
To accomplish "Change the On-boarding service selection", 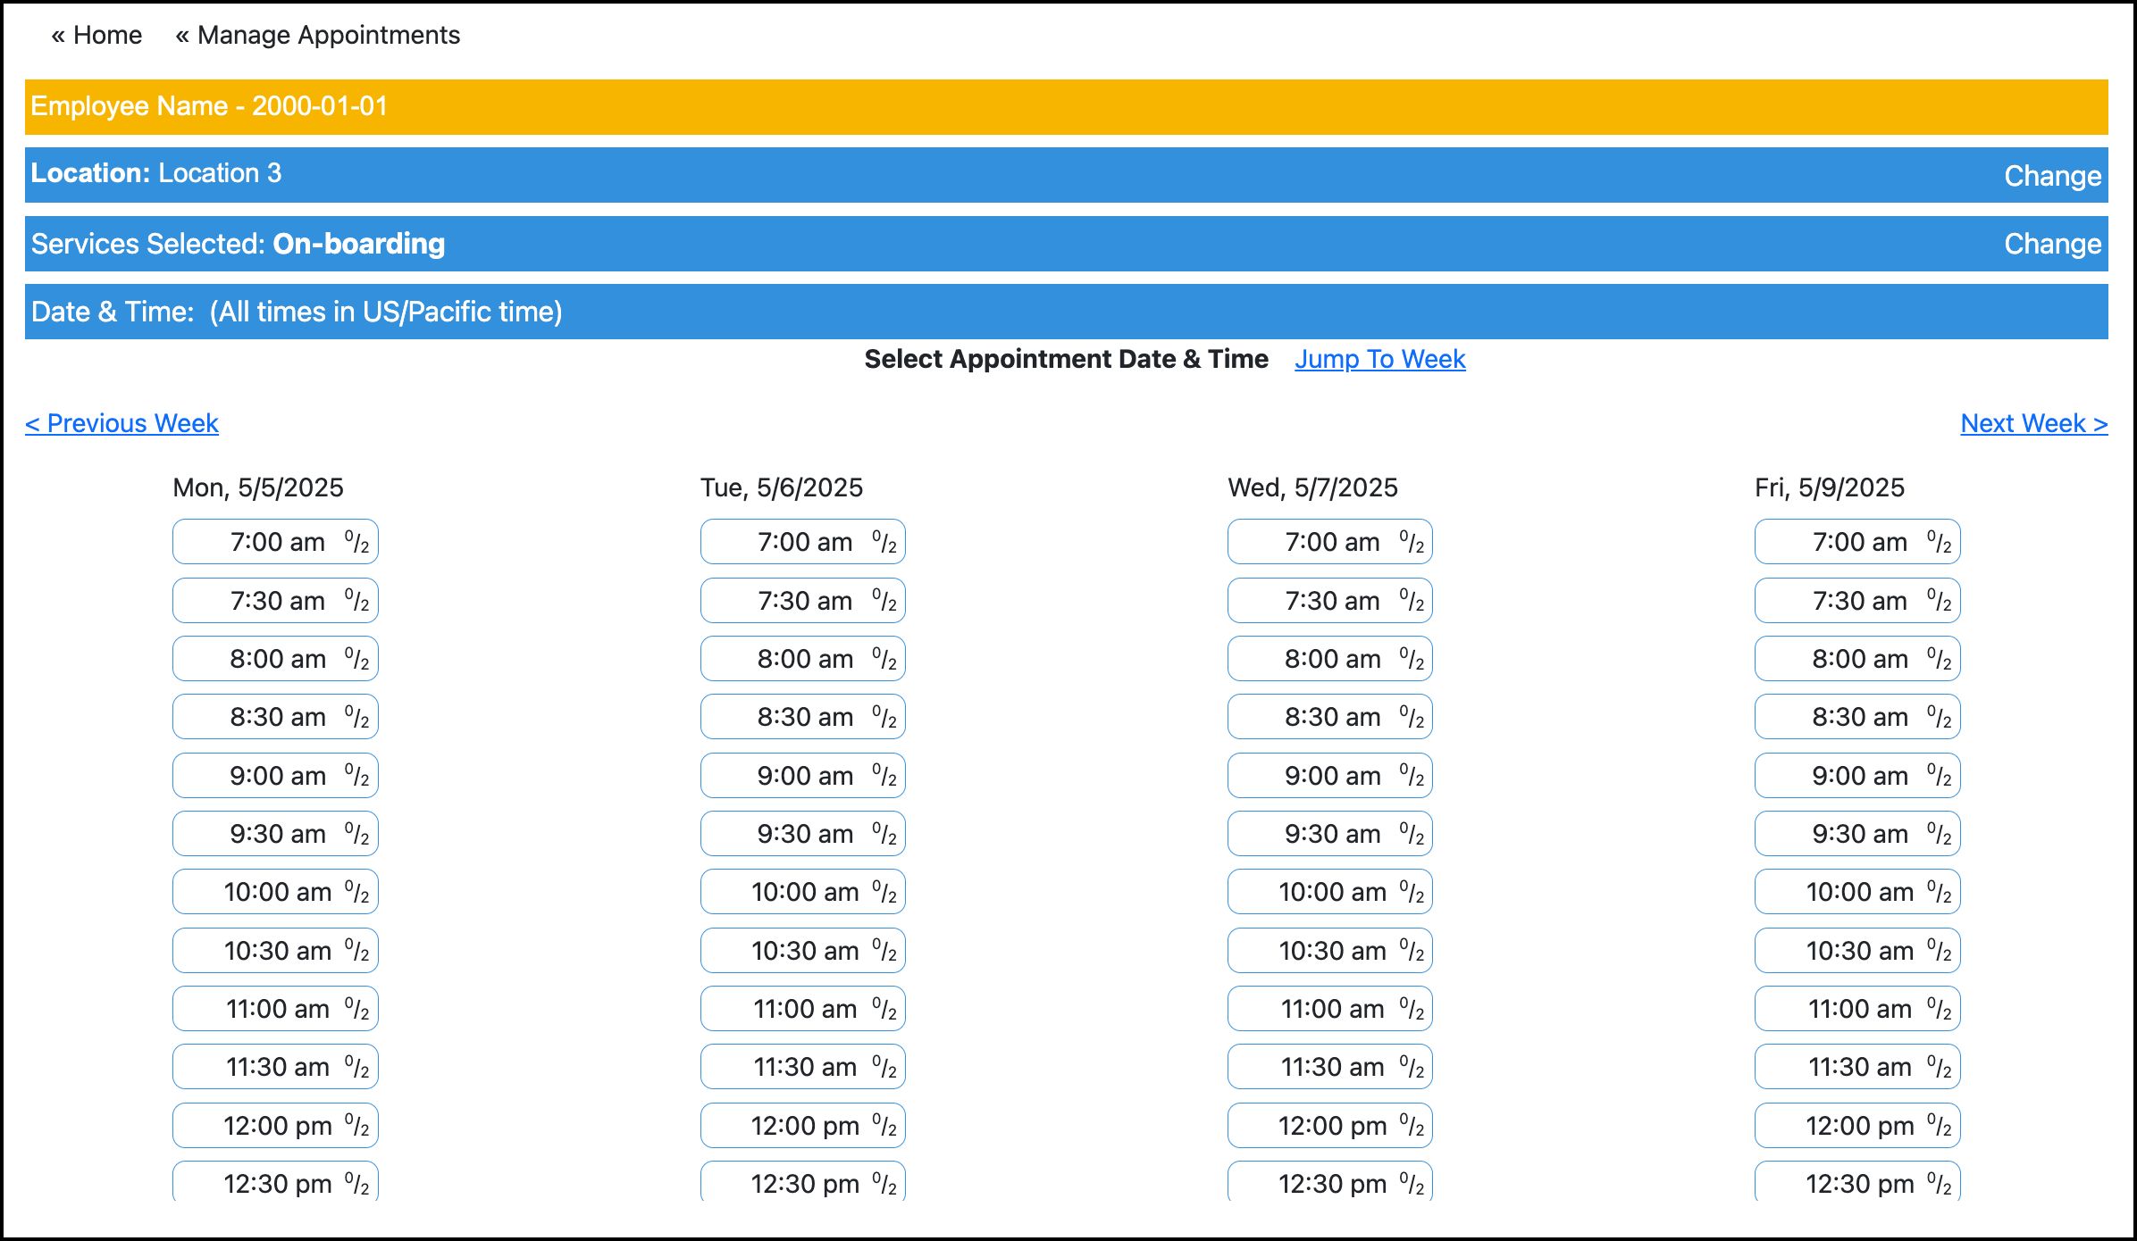I will 2051,244.
